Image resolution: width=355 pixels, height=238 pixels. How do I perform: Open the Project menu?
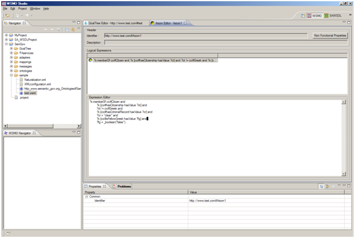click(x=23, y=9)
